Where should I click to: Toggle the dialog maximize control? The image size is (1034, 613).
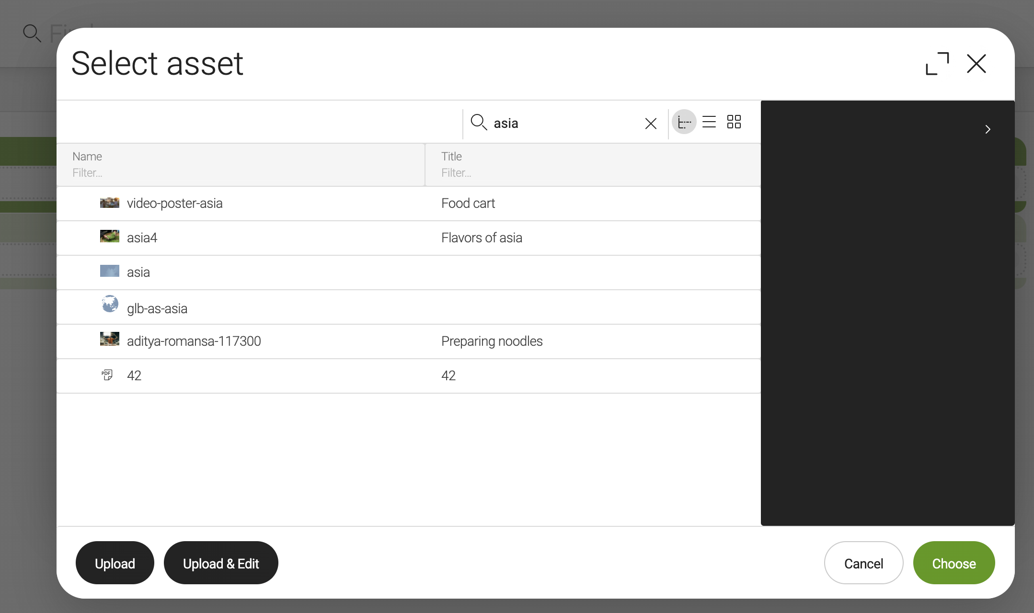938,63
